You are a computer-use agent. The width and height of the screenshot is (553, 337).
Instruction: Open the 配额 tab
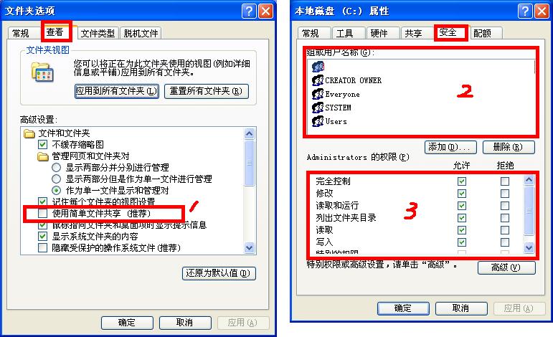[482, 34]
